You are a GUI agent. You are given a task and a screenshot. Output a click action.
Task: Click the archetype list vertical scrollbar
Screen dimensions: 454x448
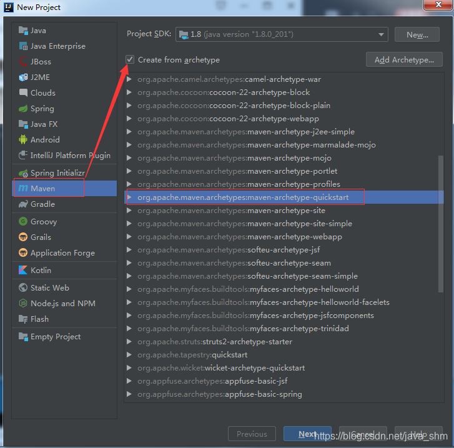(x=441, y=224)
